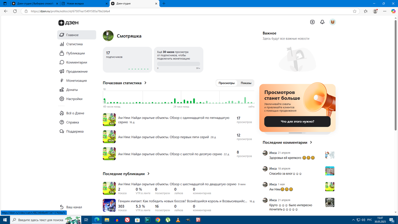The width and height of the screenshot is (398, 224).
Task: Click the hourly statistics bar chart
Action: [x=178, y=97]
